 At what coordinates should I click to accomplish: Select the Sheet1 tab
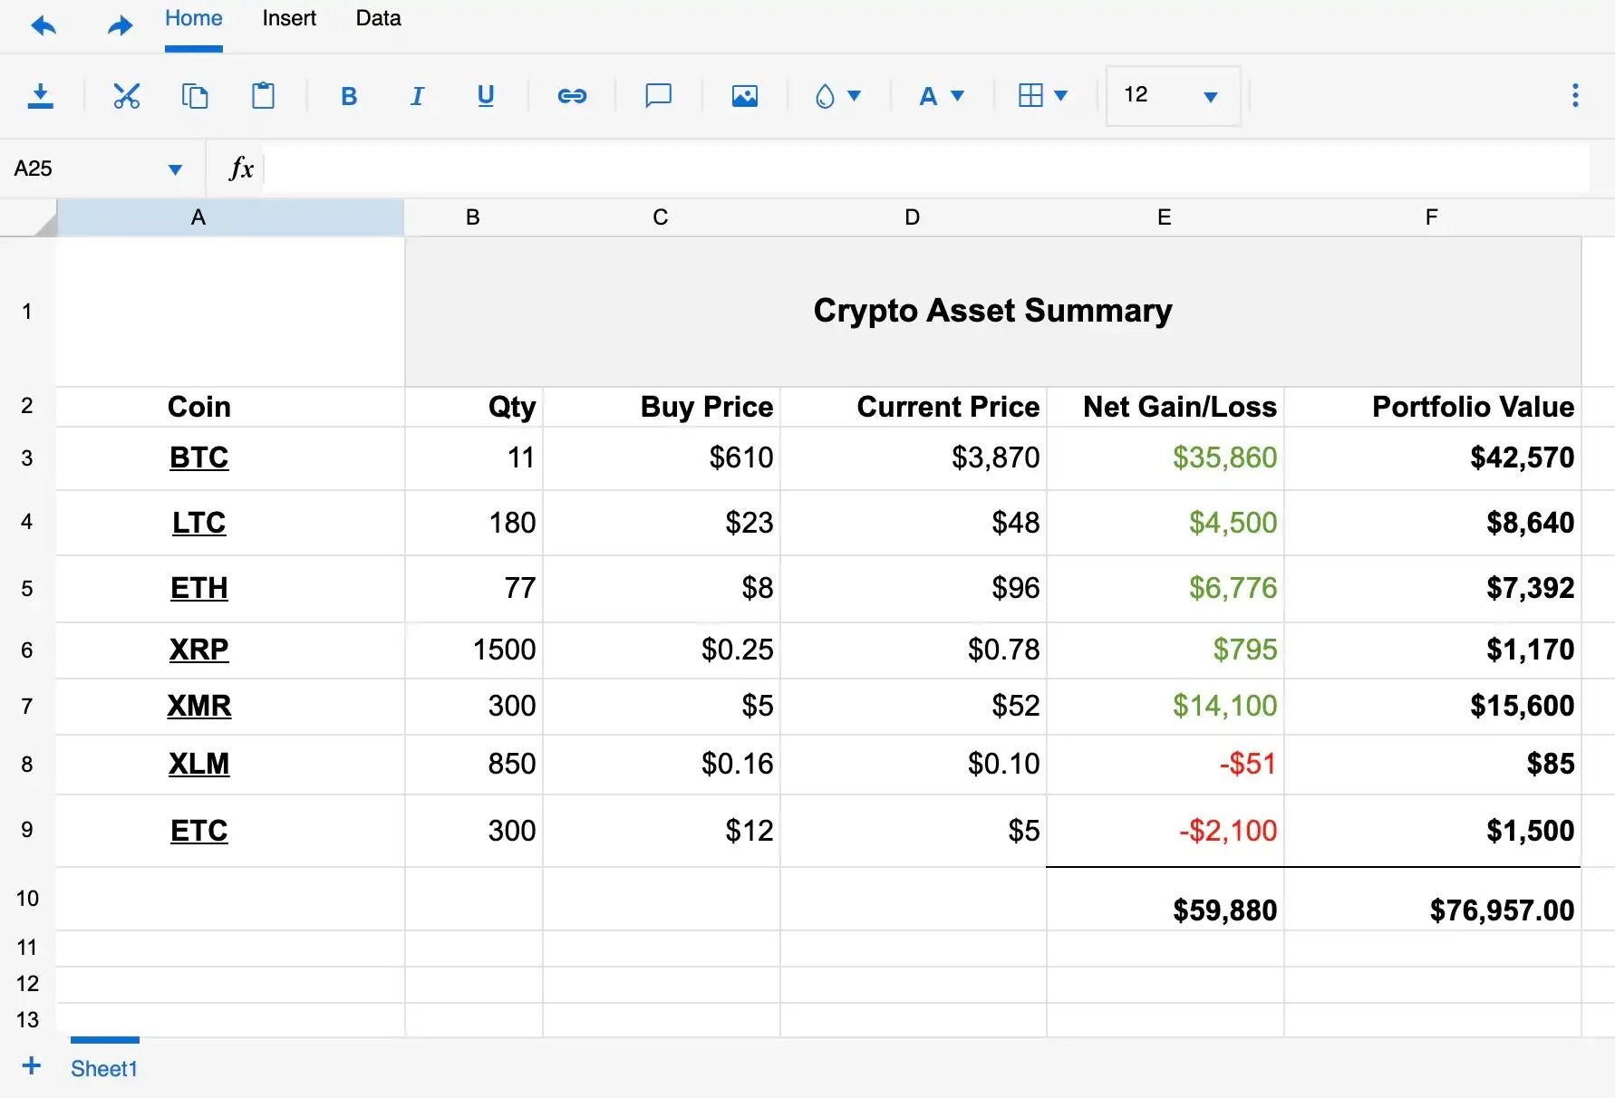[104, 1068]
